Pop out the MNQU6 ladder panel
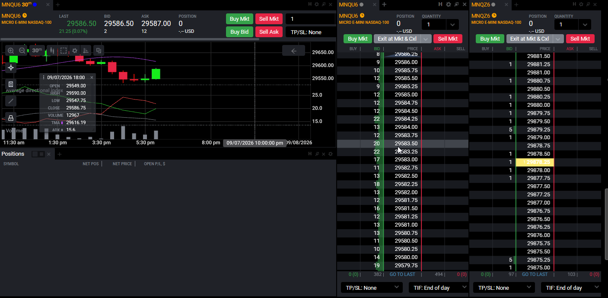This screenshot has height=298, width=608. tap(456, 4)
